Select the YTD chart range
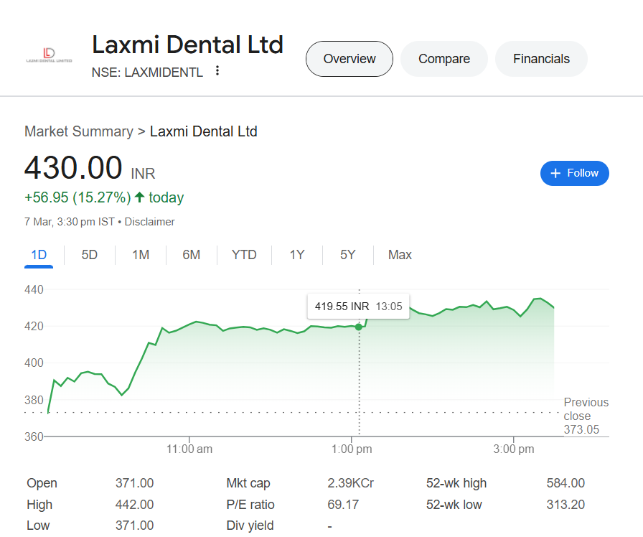The image size is (643, 537). (x=244, y=255)
